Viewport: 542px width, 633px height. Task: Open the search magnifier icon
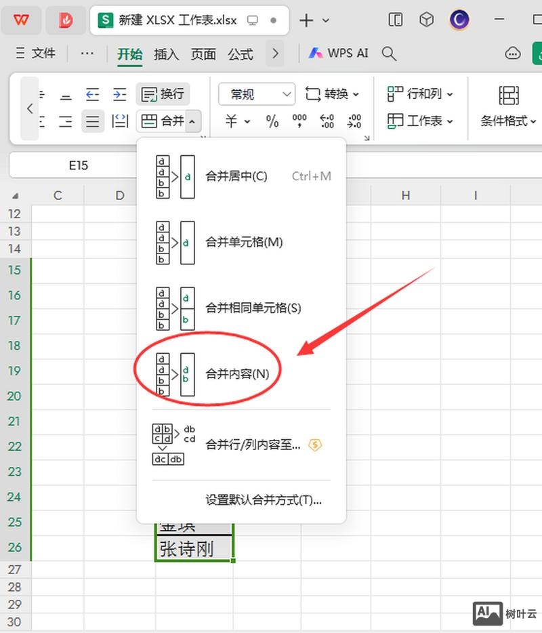(389, 53)
